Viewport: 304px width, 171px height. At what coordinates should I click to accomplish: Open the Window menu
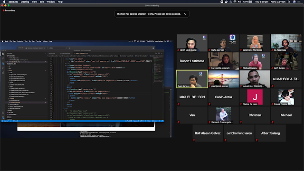(51, 2)
